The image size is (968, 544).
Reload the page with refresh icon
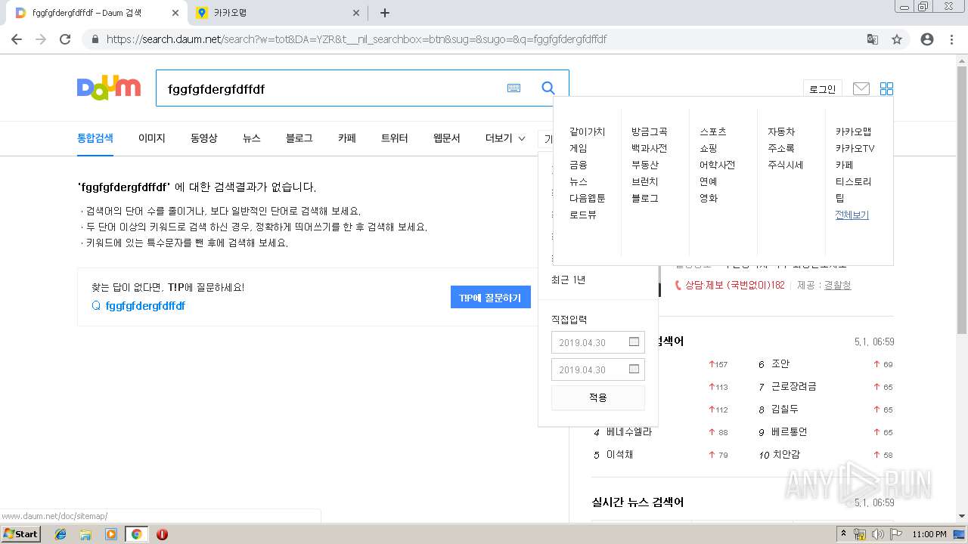65,39
